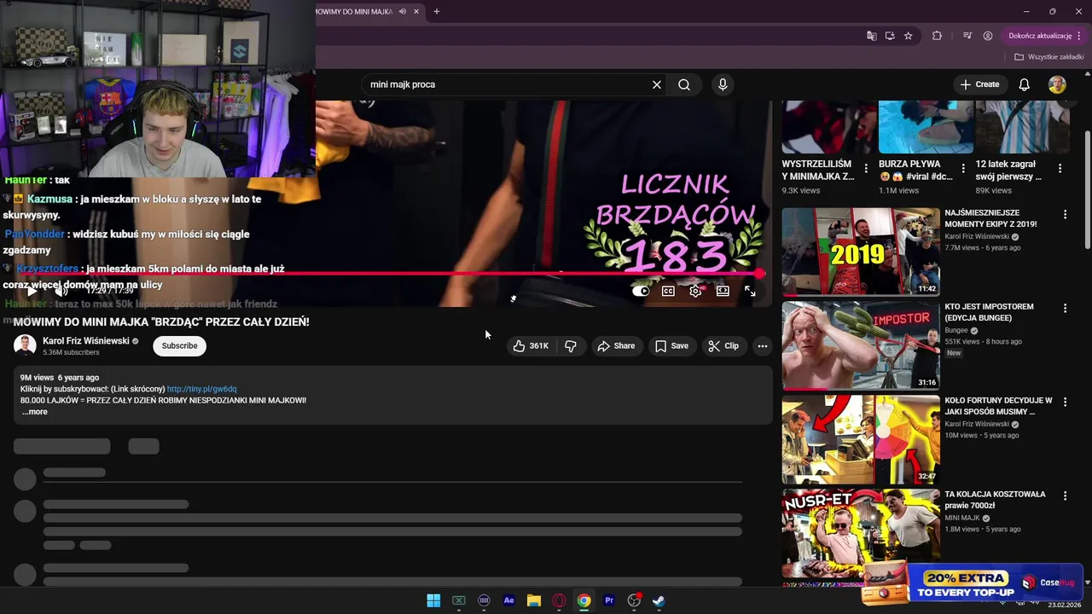Open media controls icon in toolbar

point(967,36)
